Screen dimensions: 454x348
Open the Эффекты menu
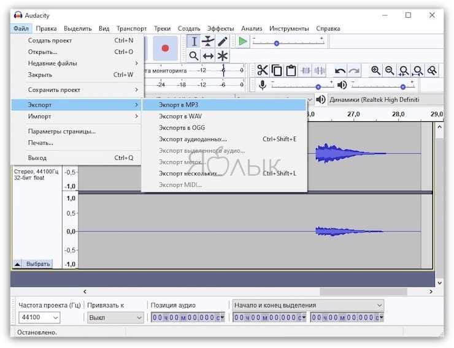point(221,29)
